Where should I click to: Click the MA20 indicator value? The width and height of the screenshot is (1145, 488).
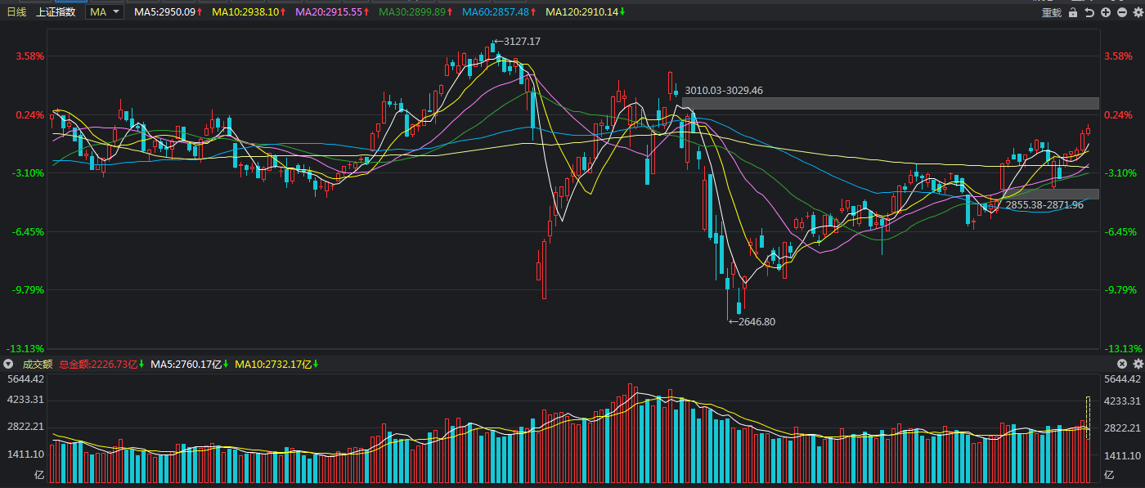[x=332, y=12]
